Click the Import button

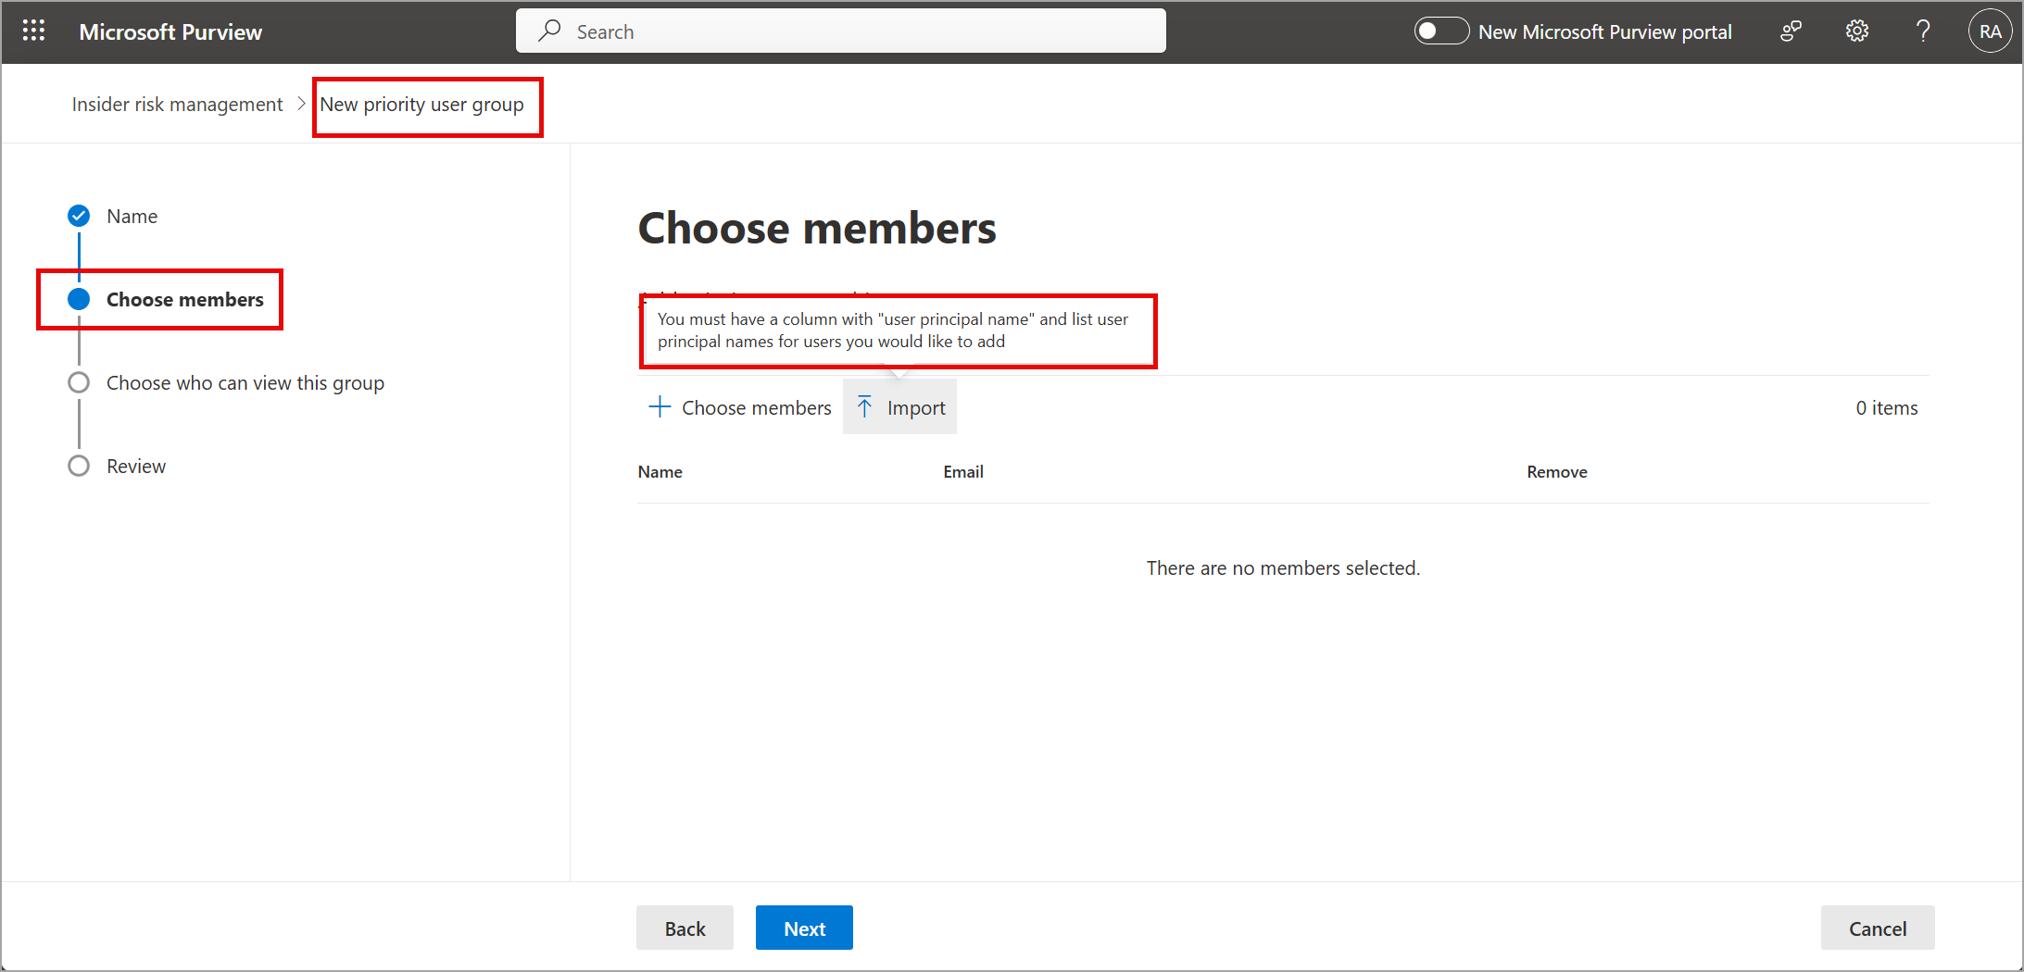(899, 407)
